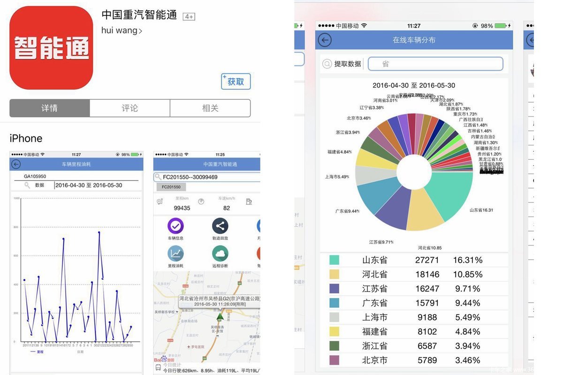Screen dimensions: 563x375
Task: Open the 车辆信息 checkmark icon
Action: click(175, 226)
